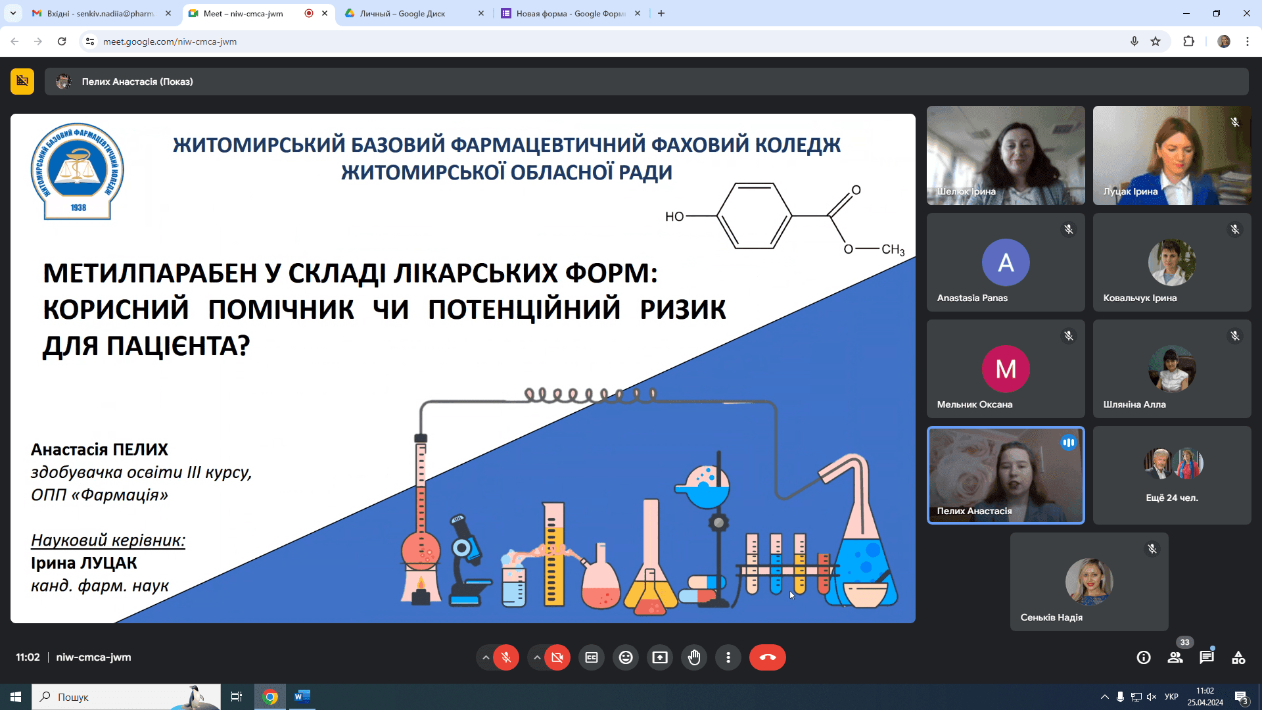
Task: Raise hand in the meeting
Action: (694, 657)
